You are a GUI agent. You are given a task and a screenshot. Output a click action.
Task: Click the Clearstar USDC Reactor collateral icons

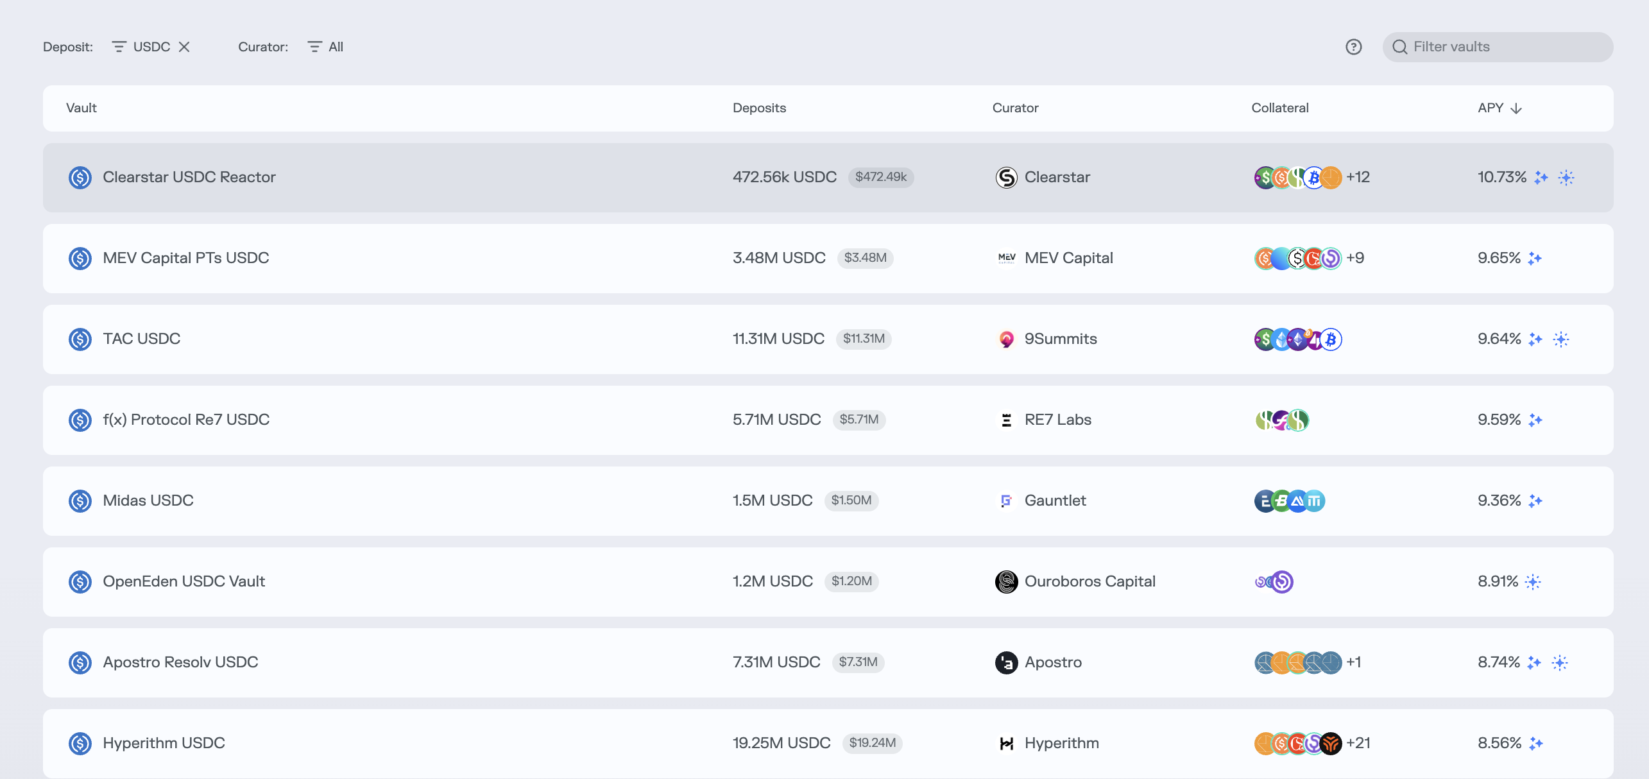[x=1298, y=177]
